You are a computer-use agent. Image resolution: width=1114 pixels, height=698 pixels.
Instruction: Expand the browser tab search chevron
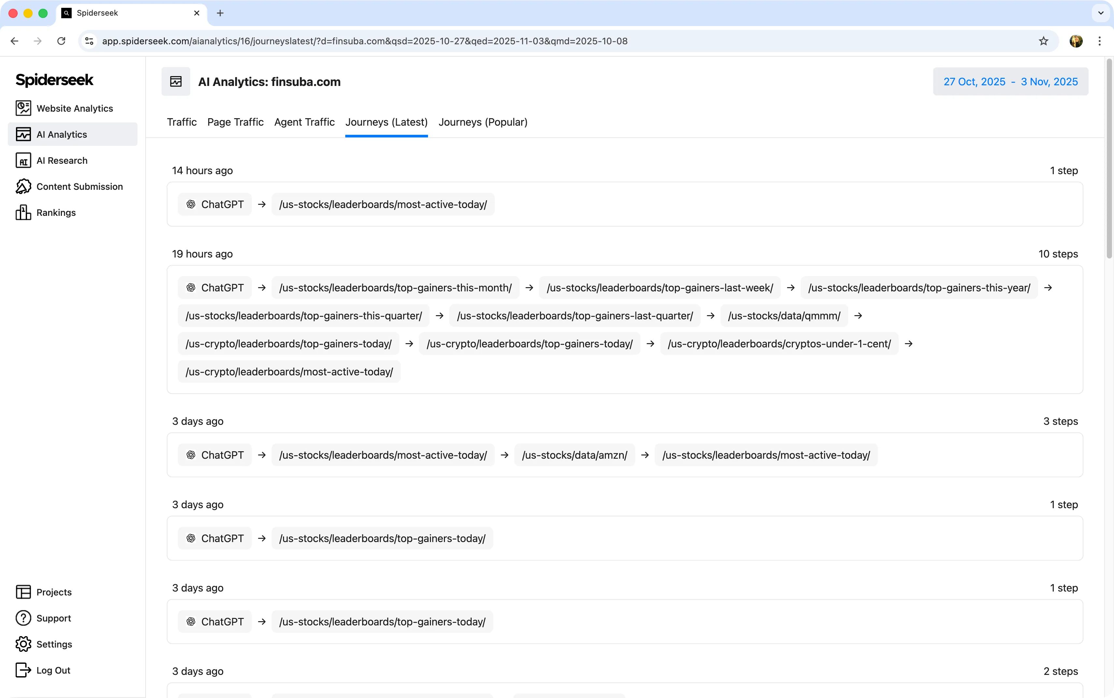1101,13
